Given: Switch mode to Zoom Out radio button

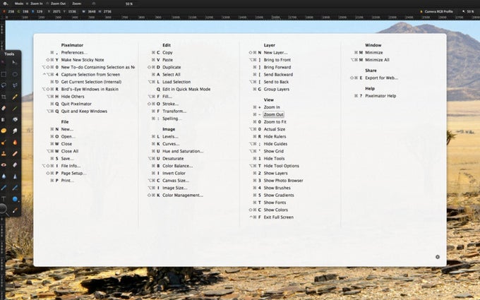Looking at the screenshot, I should [x=47, y=4].
